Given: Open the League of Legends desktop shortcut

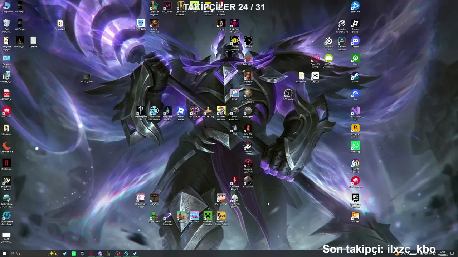Looking at the screenshot, I should click(154, 9).
